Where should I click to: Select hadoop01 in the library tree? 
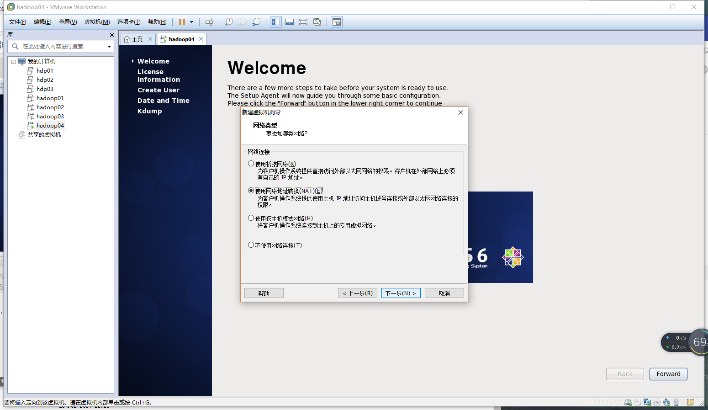coord(50,98)
